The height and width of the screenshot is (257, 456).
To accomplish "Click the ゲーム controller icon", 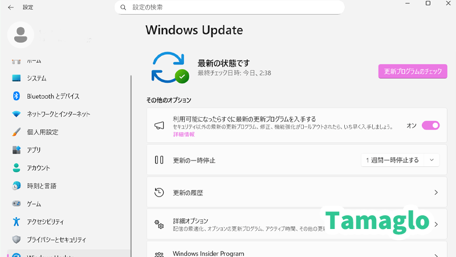I will [x=17, y=203].
